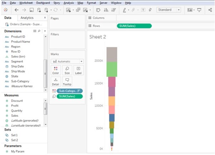Select the Ship Mode dimension
The height and width of the screenshot is (155, 215).
18,71
